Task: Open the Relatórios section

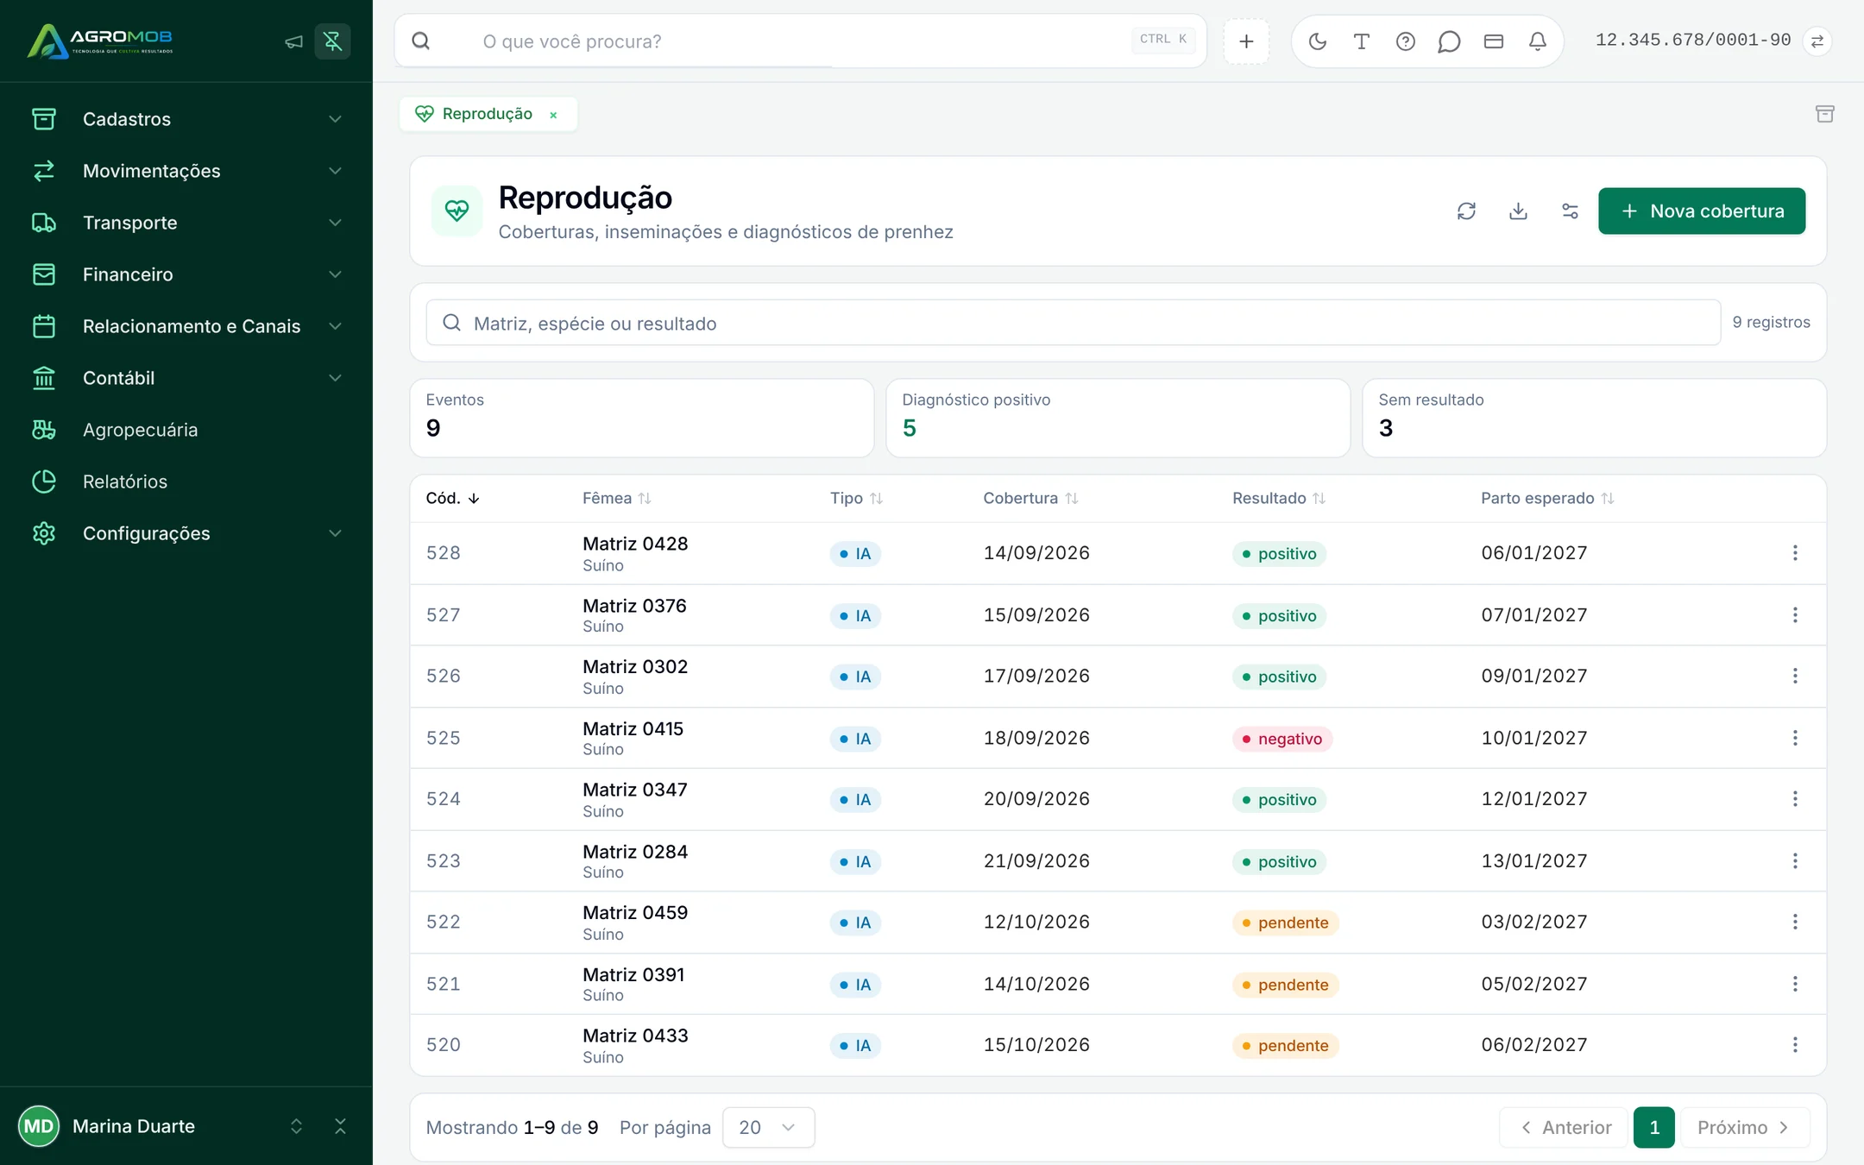Action: pos(186,482)
